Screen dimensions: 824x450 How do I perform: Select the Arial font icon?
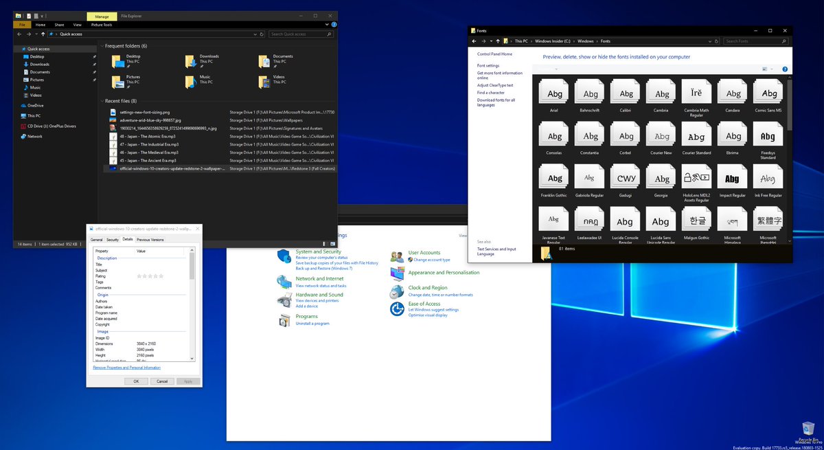(x=554, y=92)
